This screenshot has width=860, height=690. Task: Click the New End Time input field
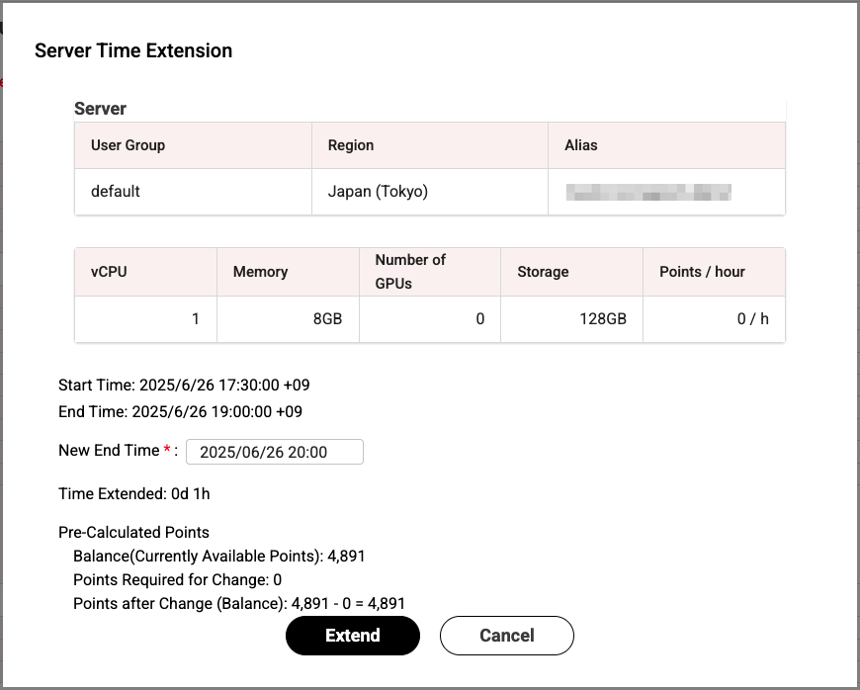tap(274, 451)
